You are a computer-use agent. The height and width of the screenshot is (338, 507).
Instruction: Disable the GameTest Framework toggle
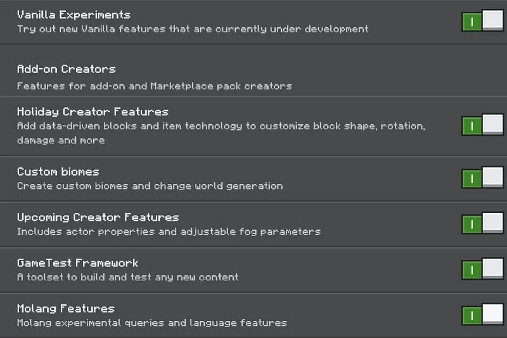482,270
